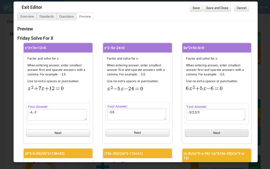This screenshot has height=169, width=270.
Task: Click the site logo behind the dialog
Action: coord(8,7)
